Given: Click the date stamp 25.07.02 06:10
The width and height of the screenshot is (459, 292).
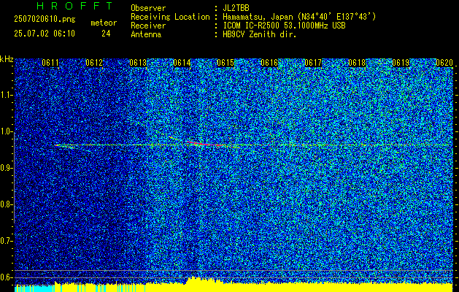Looking at the screenshot, I should tap(45, 34).
